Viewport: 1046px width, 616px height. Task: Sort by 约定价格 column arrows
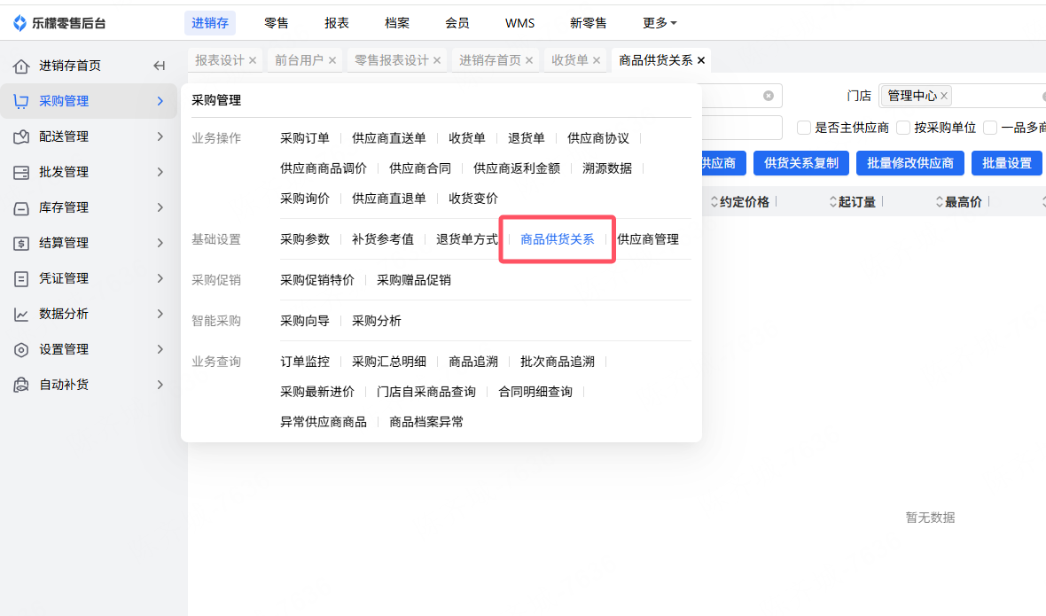pyautogui.click(x=714, y=202)
